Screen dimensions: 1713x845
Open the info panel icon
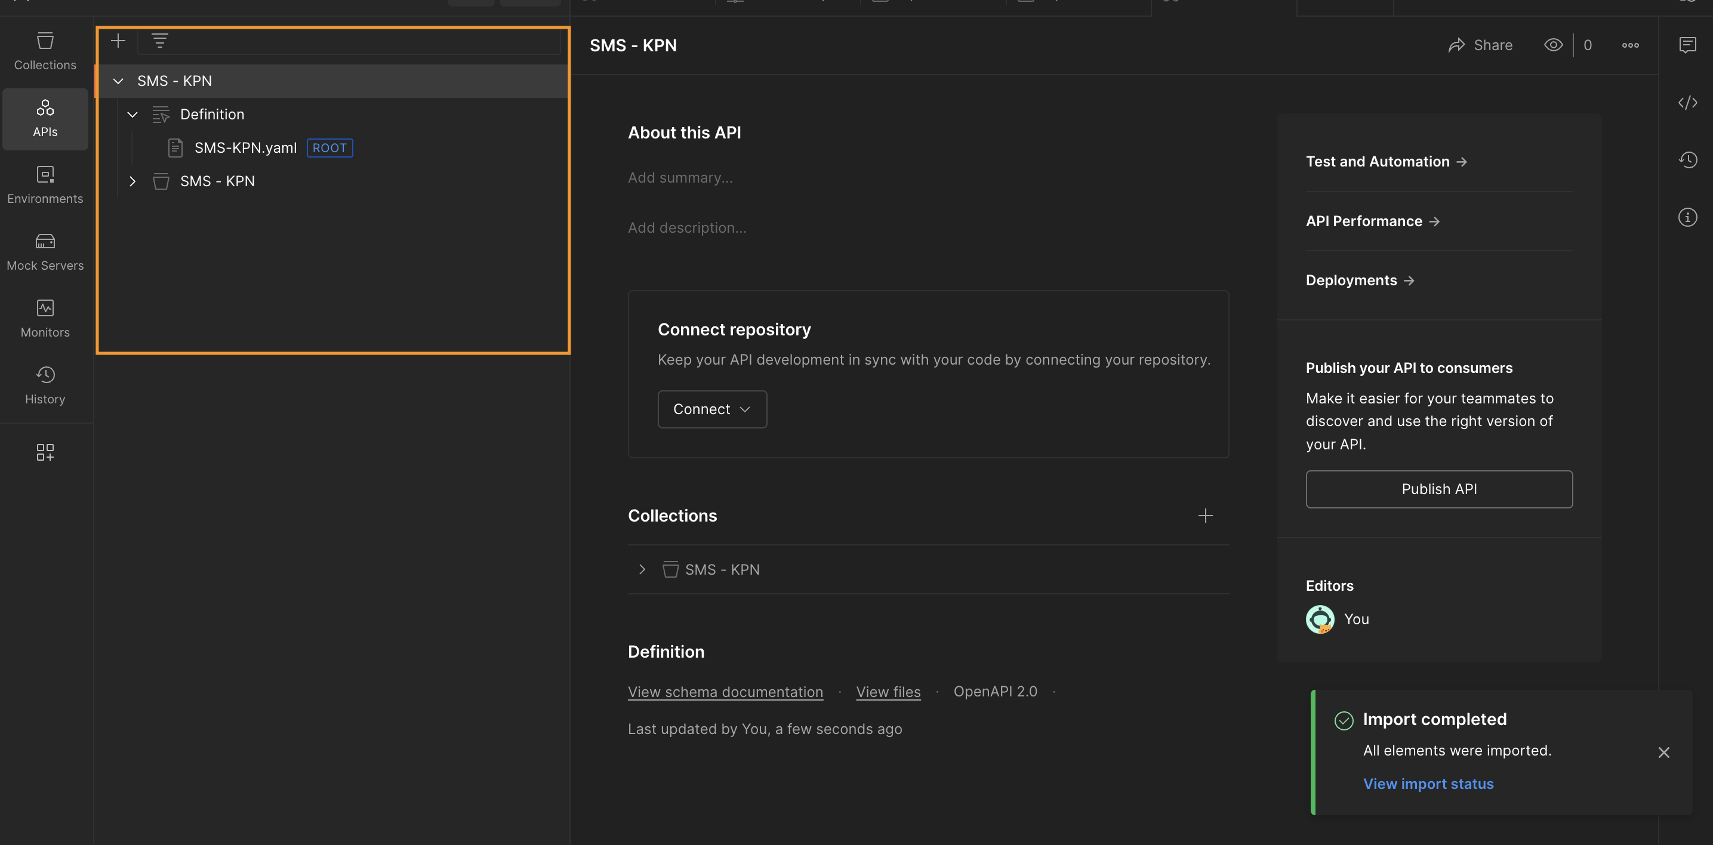click(x=1688, y=217)
